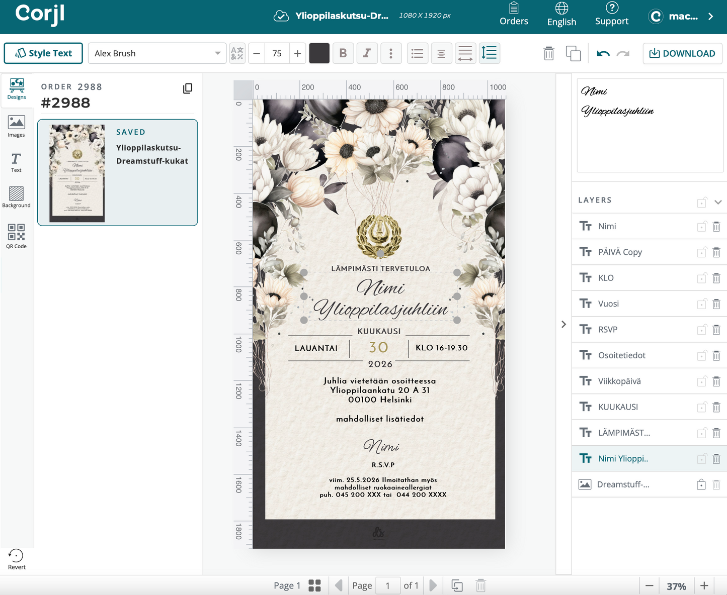Screen dimensions: 727x595
Task: Click the Style Text button
Action: pos(43,53)
